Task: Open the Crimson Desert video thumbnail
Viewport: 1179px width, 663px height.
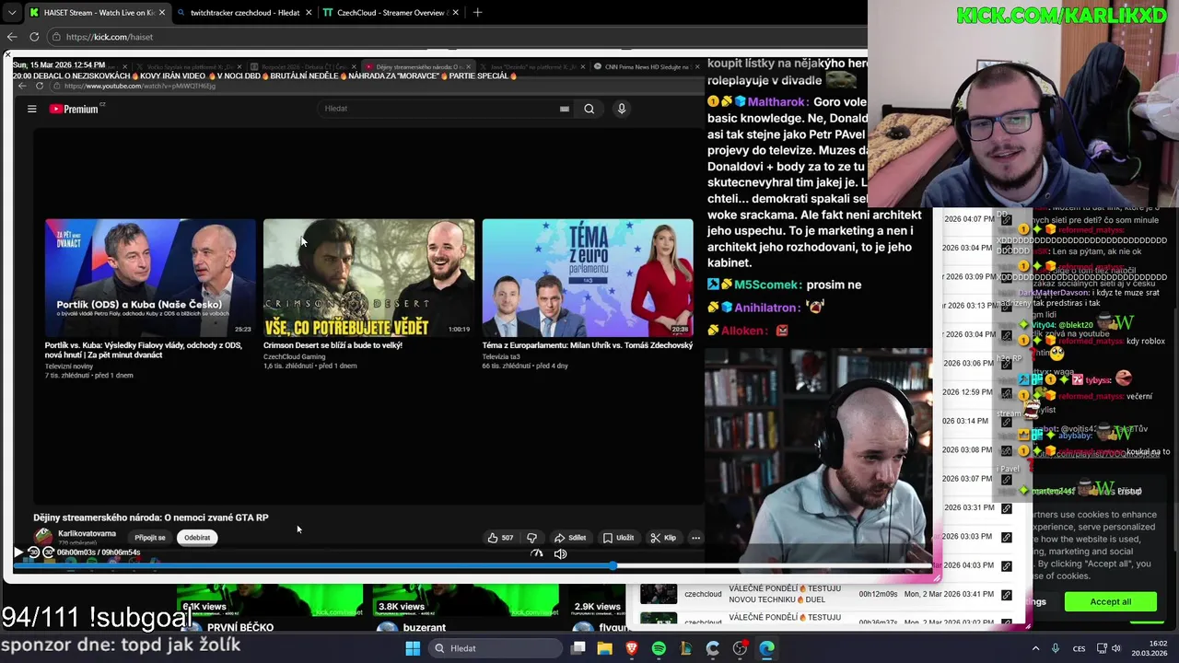Action: 368,277
